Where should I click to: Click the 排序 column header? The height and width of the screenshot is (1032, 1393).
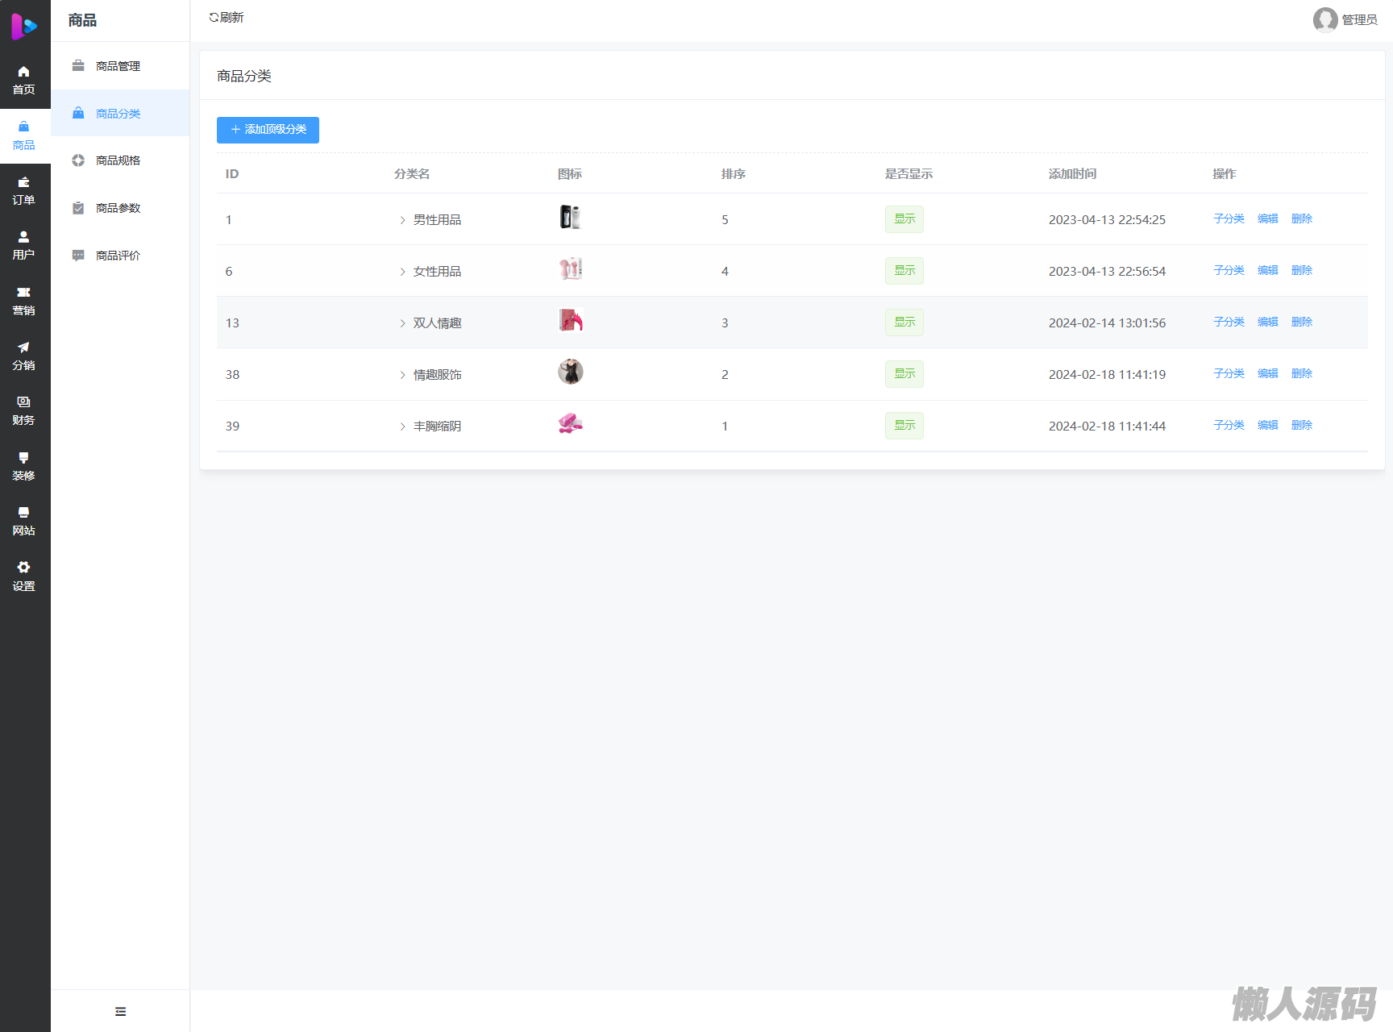point(734,174)
